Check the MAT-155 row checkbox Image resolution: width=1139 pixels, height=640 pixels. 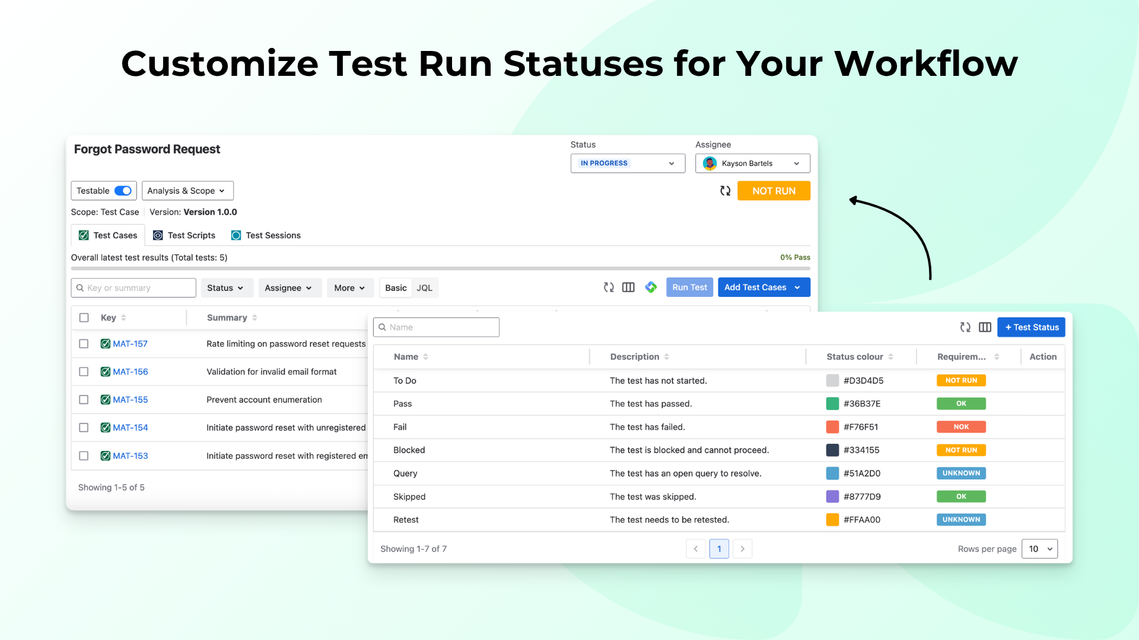click(x=84, y=399)
